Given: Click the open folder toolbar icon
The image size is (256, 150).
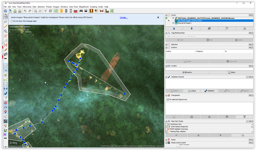Looking at the screenshot, I should [5, 11].
